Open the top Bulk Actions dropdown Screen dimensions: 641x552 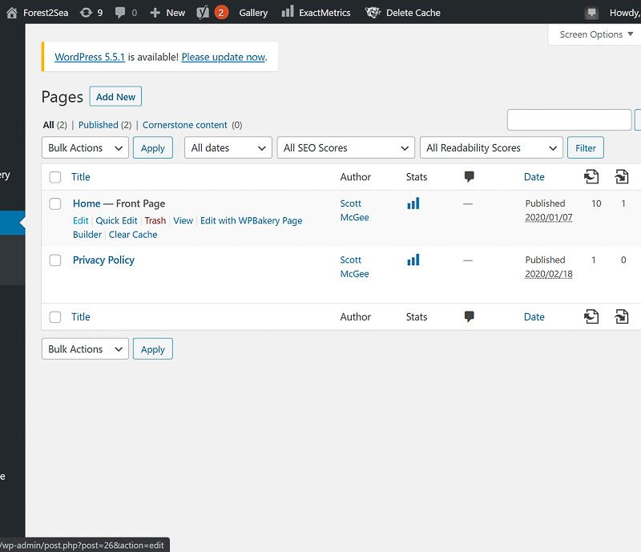click(85, 148)
